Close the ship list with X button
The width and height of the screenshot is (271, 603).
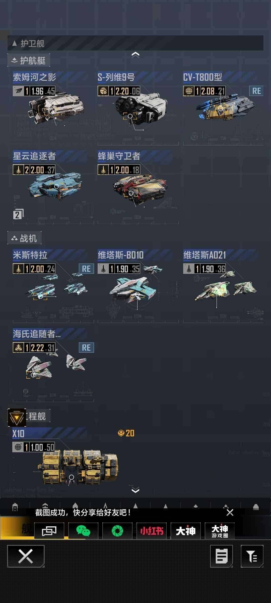point(26,556)
